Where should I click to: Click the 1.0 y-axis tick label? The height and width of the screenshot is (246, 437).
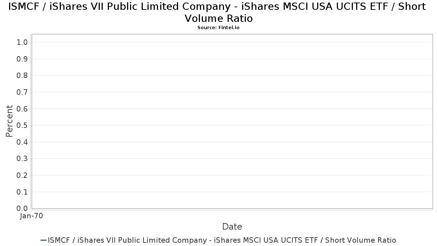click(x=22, y=42)
